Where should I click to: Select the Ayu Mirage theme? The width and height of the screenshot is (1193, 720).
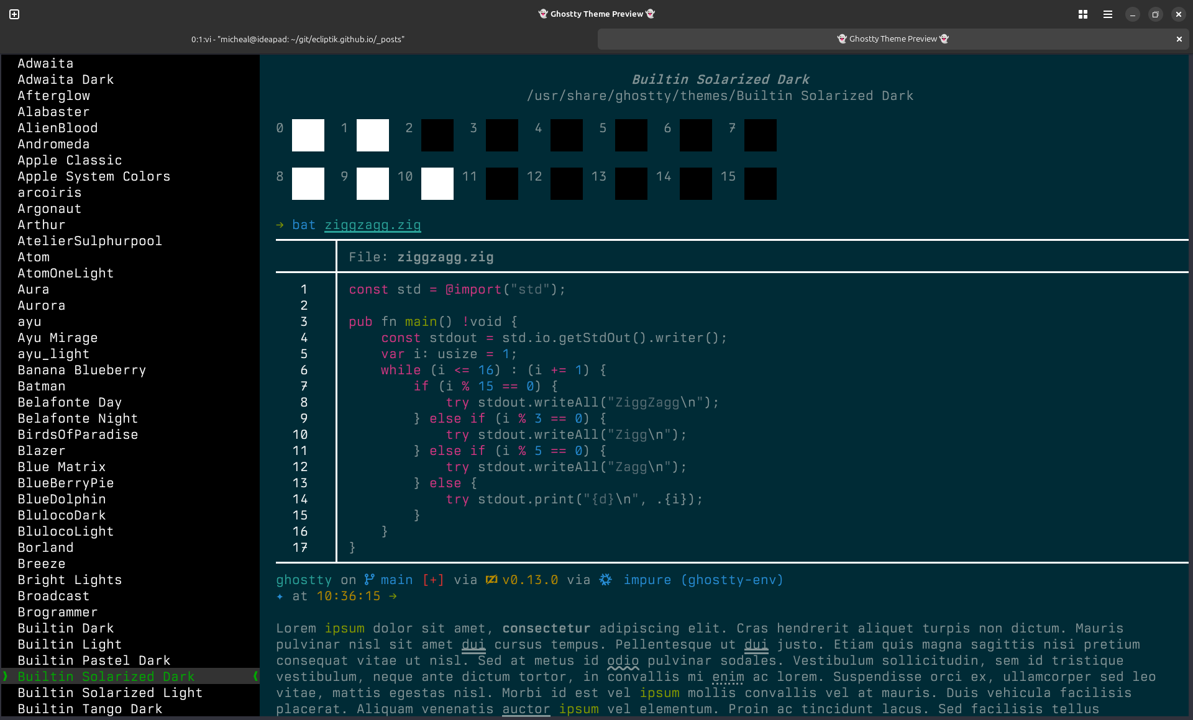(x=57, y=338)
